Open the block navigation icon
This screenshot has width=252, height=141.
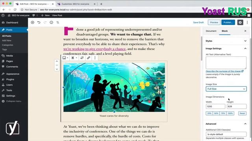click(58, 22)
